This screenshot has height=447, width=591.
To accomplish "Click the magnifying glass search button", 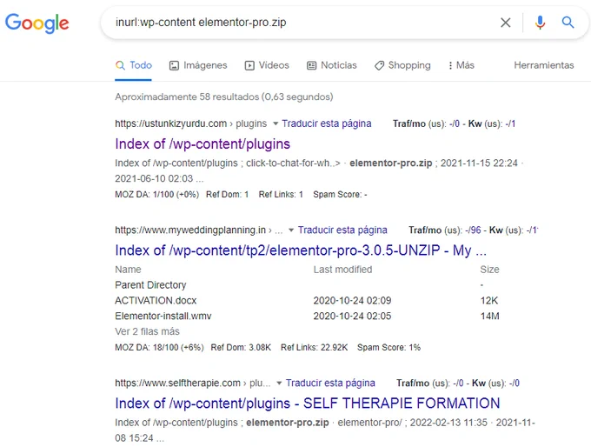I will (x=568, y=23).
